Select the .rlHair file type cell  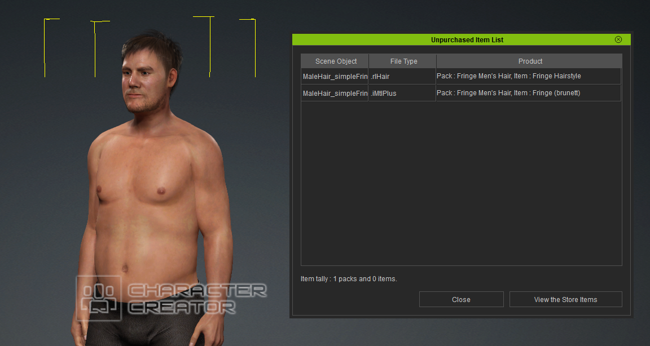pyautogui.click(x=402, y=76)
